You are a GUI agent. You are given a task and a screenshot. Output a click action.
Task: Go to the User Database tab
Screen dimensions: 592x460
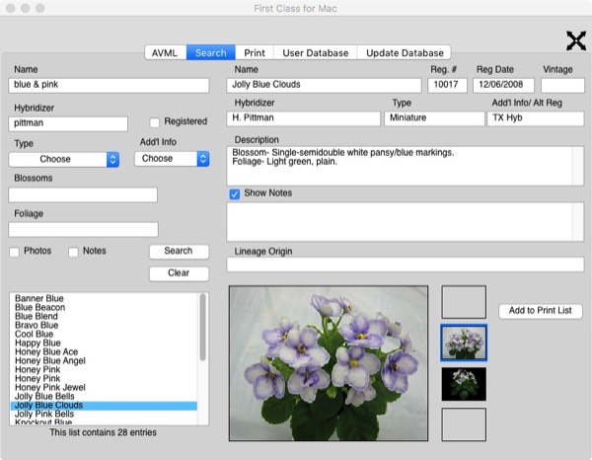point(316,53)
